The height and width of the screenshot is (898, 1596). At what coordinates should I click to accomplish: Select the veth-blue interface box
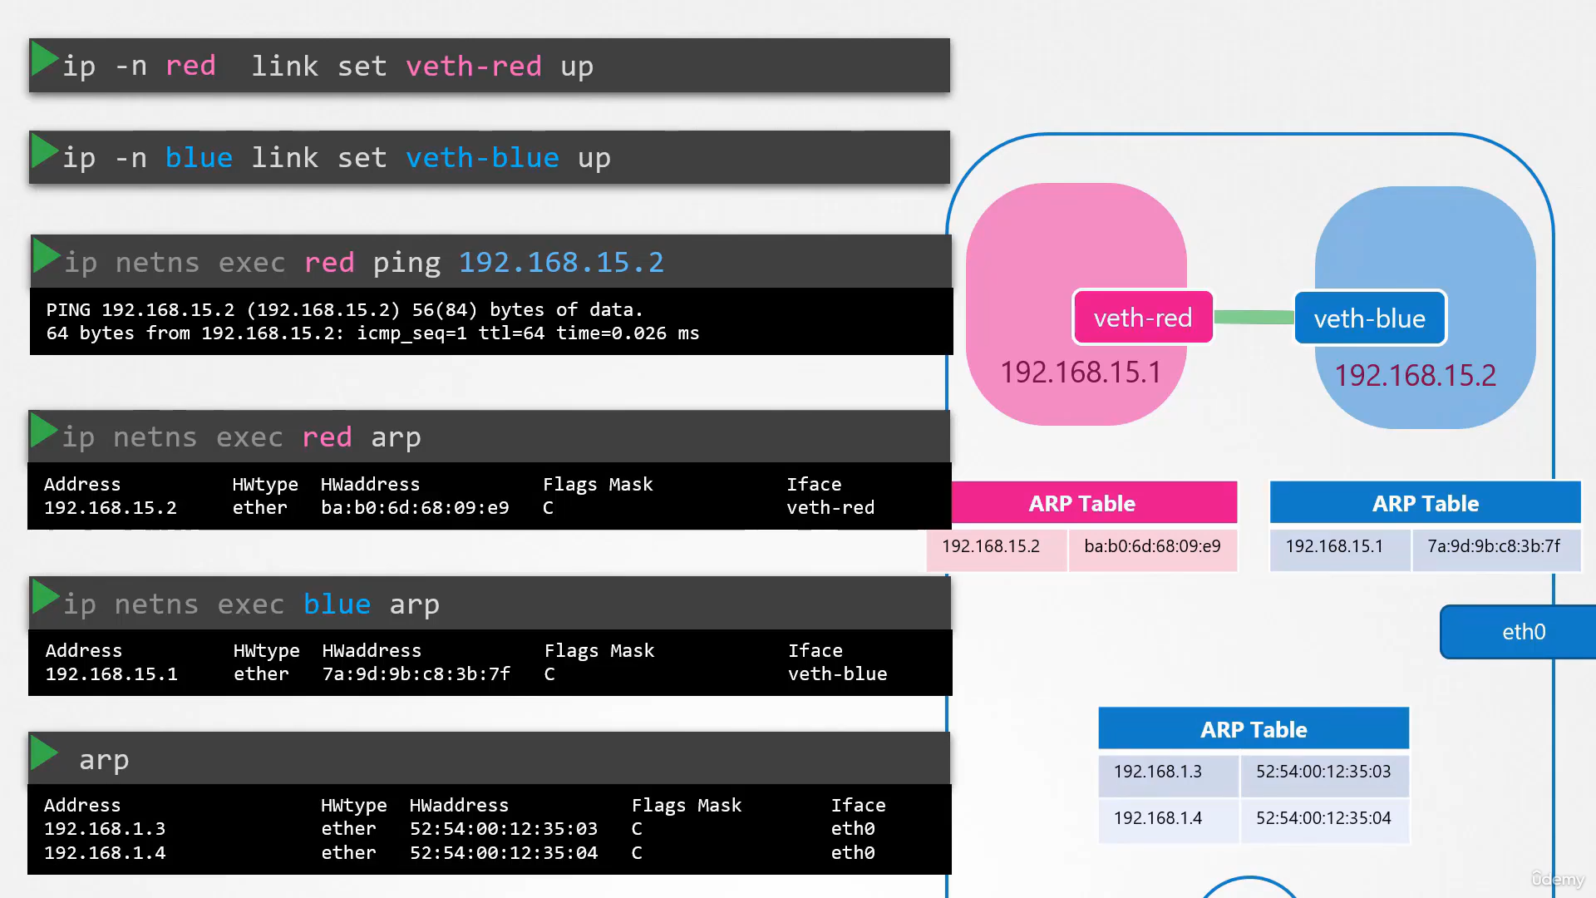1370,318
